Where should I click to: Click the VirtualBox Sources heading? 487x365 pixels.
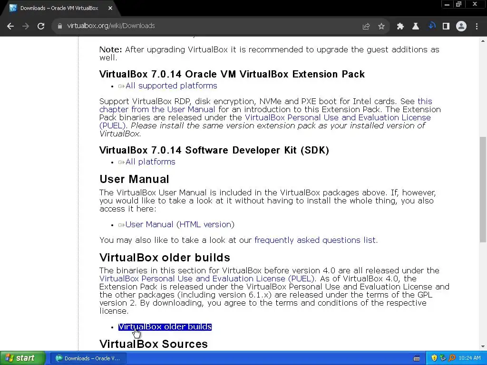(154, 344)
